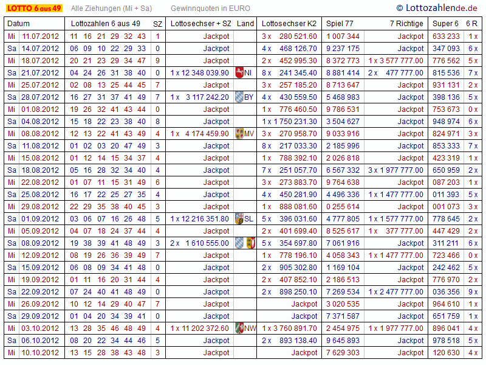Click the Niedersachsen (NI) flag icon
This screenshot has width=486, height=365.
click(x=239, y=73)
